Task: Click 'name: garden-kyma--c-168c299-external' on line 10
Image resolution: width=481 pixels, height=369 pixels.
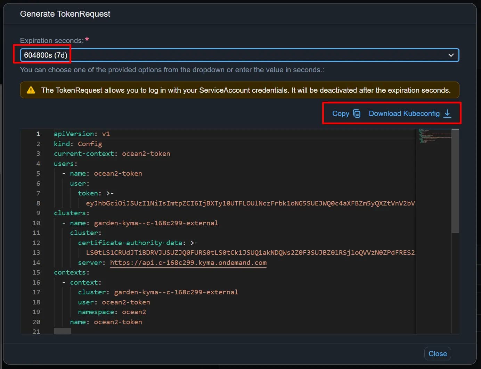Action: coord(144,223)
